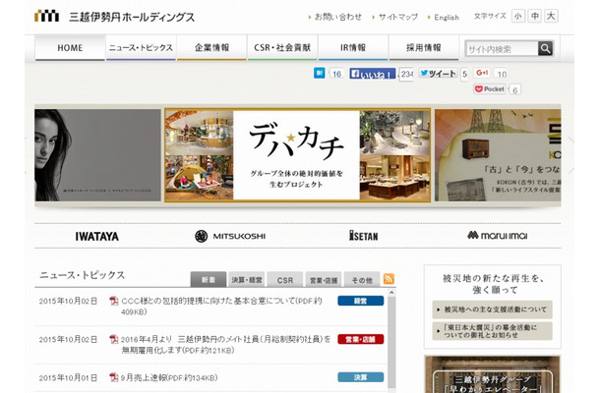This screenshot has height=393, width=600.
Task: Select the その他 news tab
Action: click(x=362, y=279)
